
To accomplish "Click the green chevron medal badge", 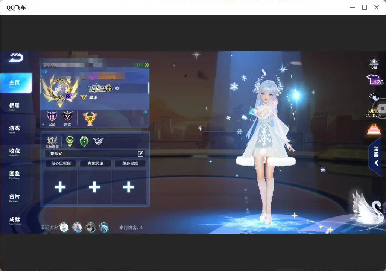I will [70, 141].
